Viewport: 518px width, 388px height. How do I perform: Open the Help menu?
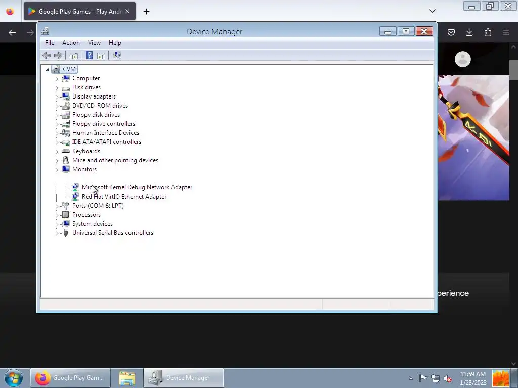coord(115,43)
